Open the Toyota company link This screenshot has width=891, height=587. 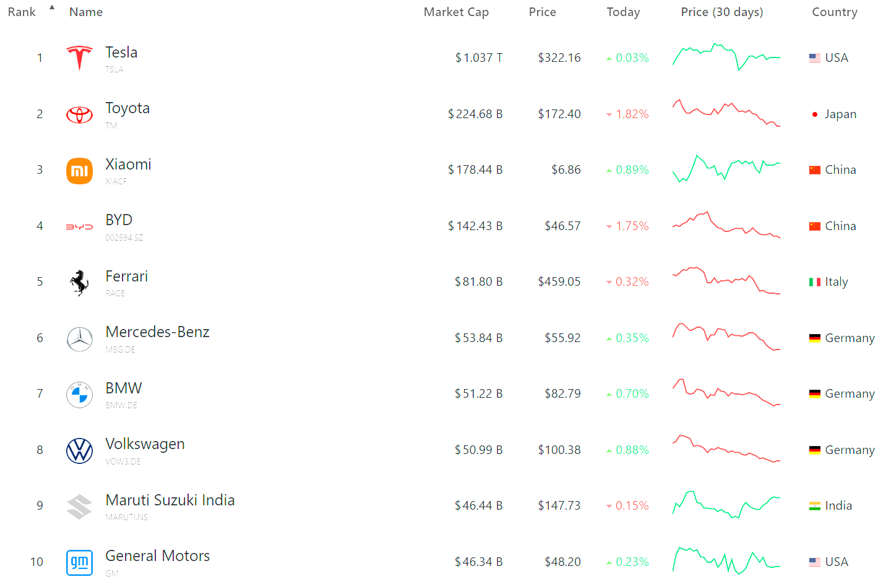point(127,108)
